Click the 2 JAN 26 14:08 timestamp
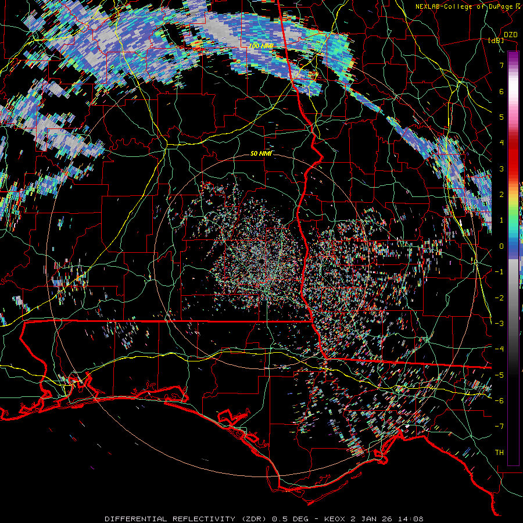523x523 pixels. click(x=387, y=519)
